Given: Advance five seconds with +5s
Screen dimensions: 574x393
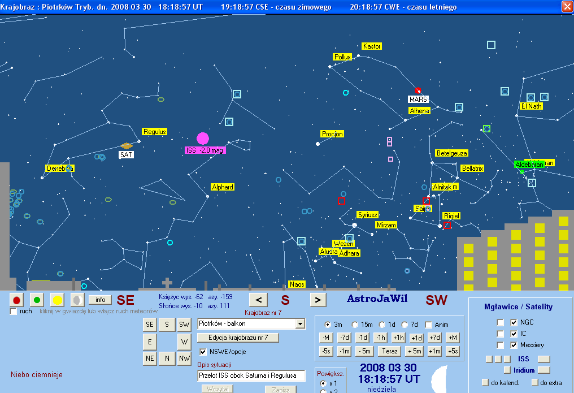Looking at the screenshot, I should coord(453,351).
